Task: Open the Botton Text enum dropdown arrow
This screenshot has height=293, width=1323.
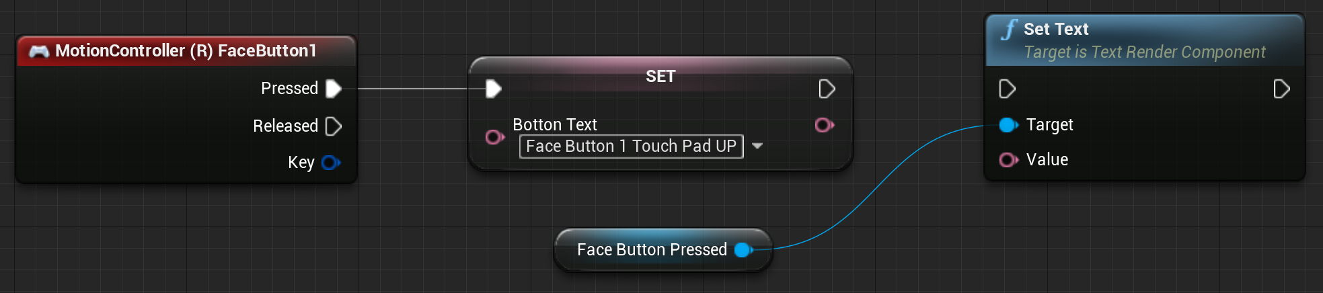Action: click(x=757, y=146)
